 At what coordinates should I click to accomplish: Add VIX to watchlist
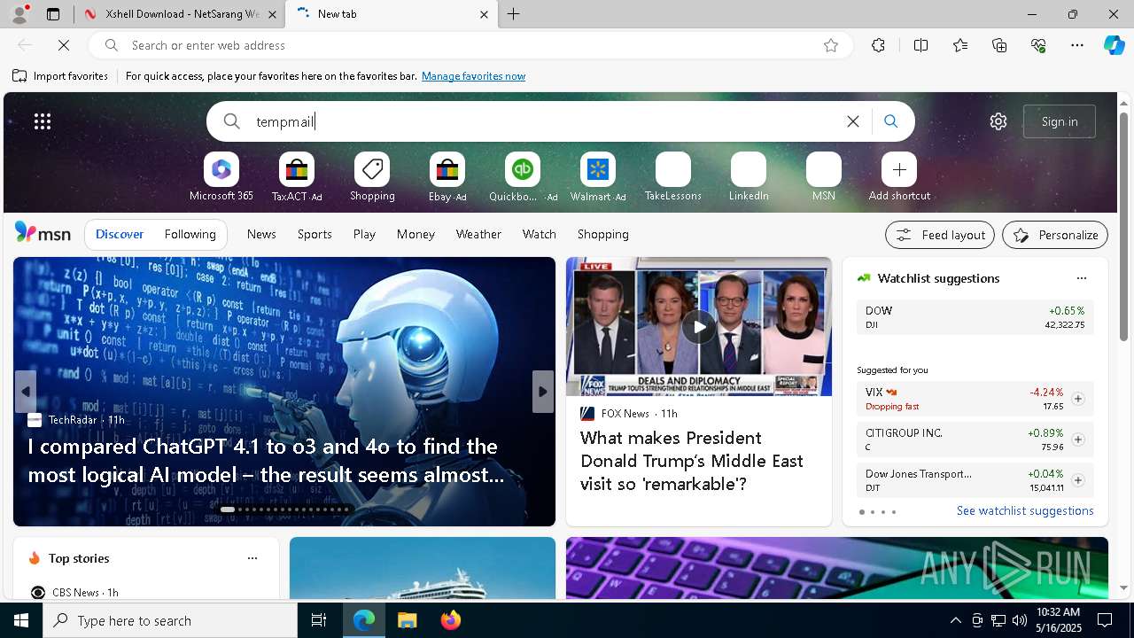[x=1077, y=399]
